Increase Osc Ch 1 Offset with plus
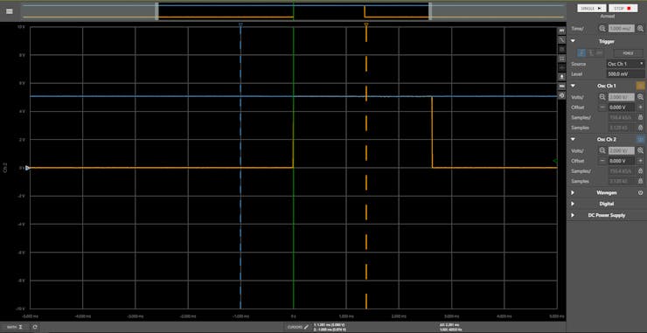This screenshot has height=333, width=647. click(x=640, y=108)
